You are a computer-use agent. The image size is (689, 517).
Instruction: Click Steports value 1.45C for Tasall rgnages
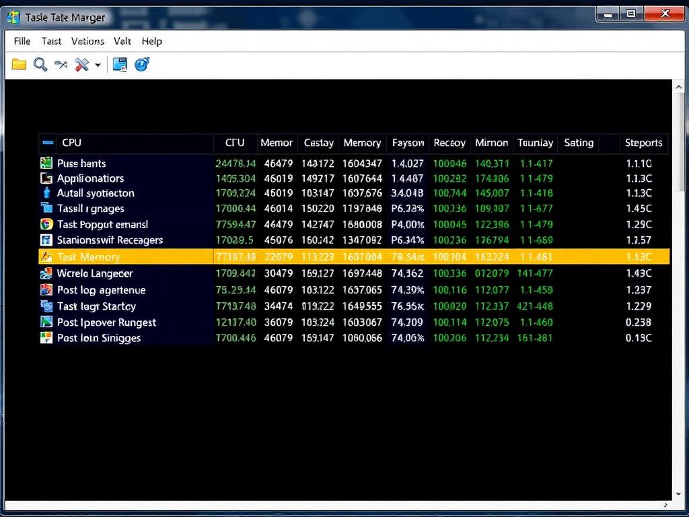639,209
